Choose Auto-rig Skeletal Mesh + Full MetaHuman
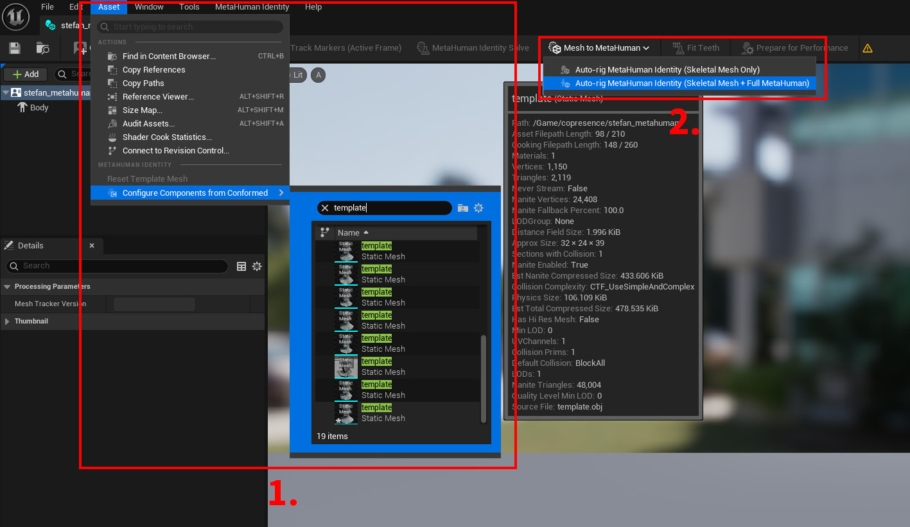Screen dimensions: 910x527 [679, 83]
